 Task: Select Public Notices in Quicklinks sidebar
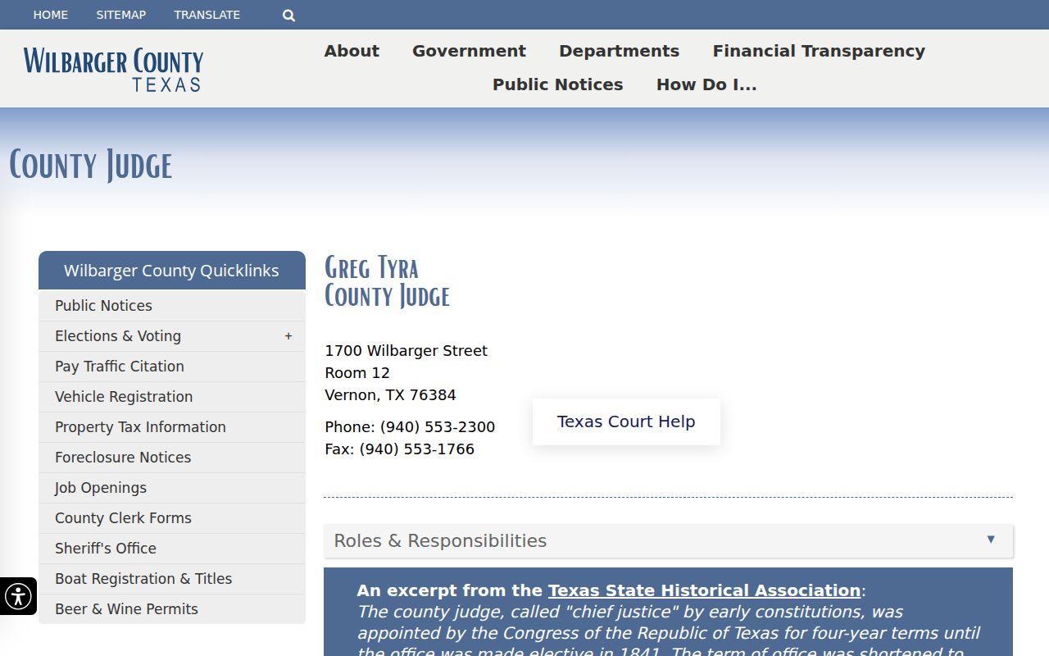click(x=172, y=306)
